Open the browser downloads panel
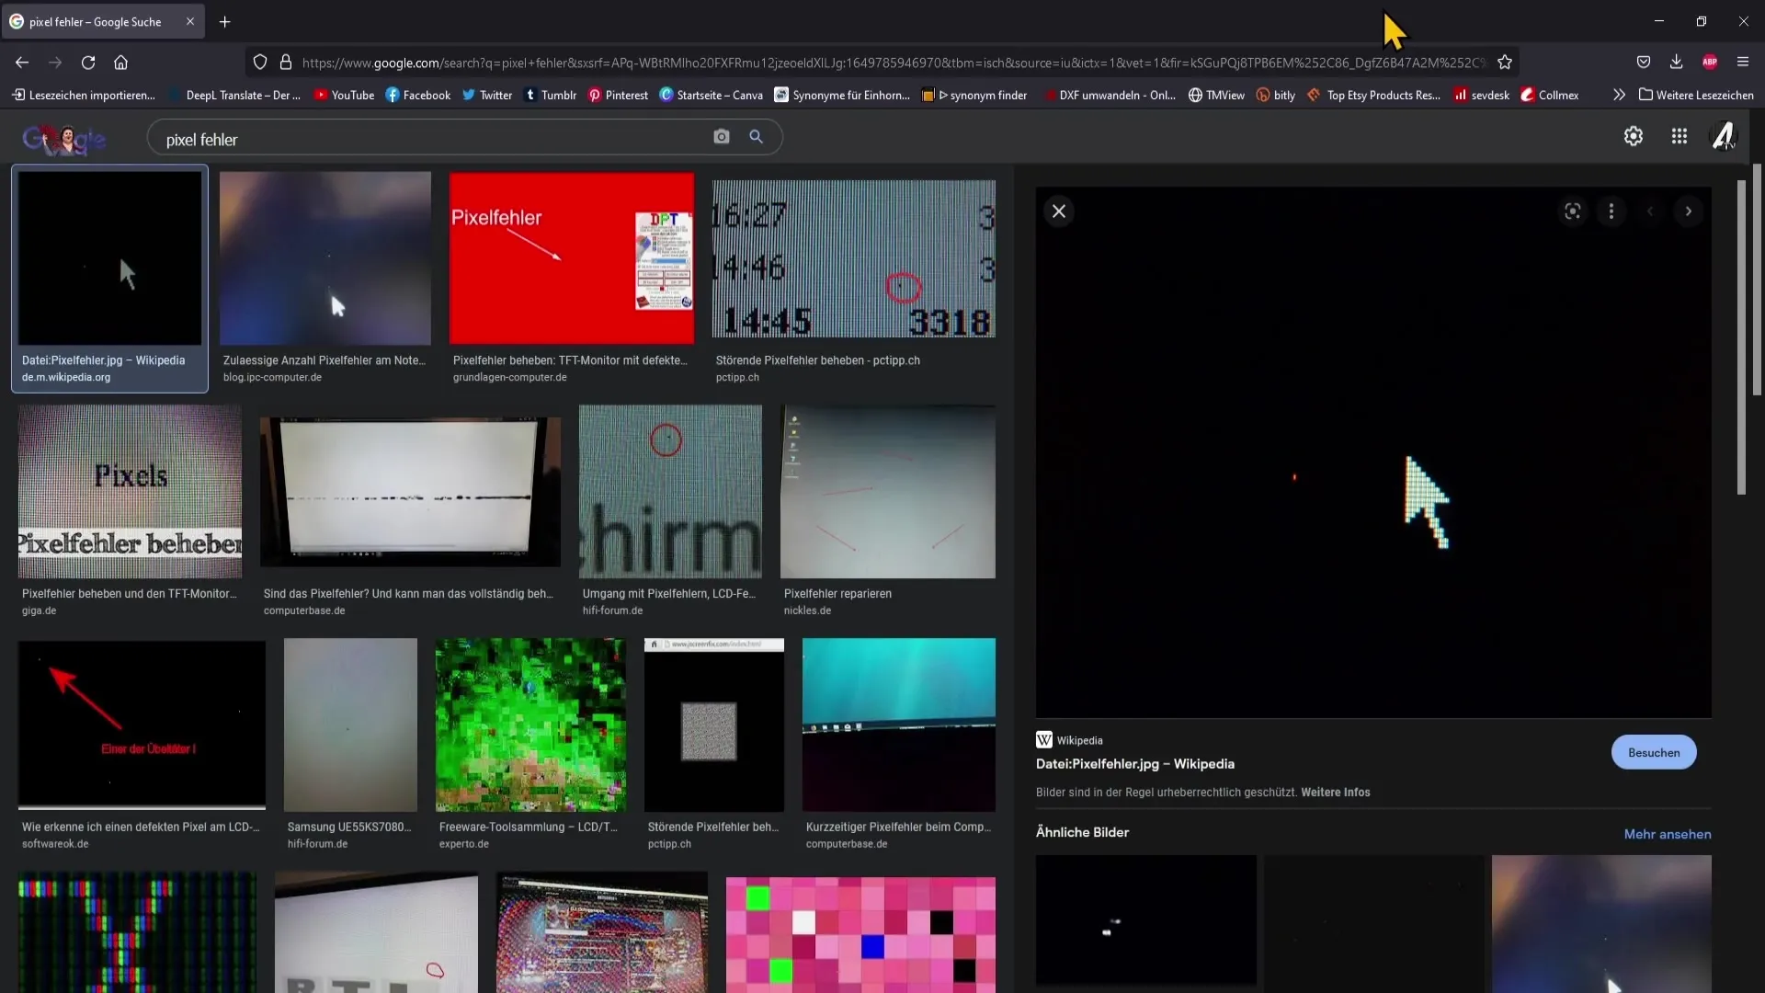 [1676, 63]
